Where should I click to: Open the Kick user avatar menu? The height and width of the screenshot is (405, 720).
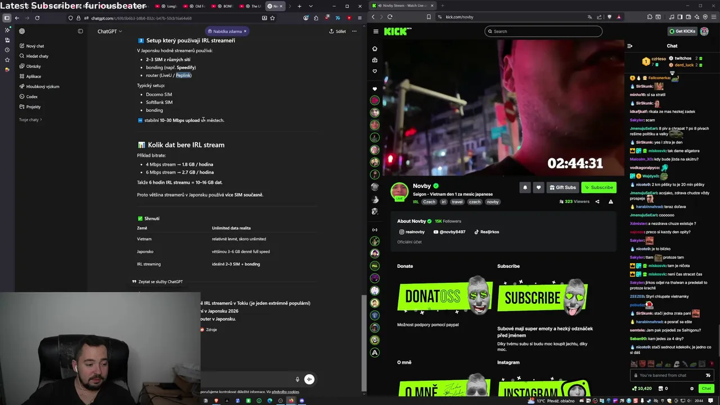(704, 31)
